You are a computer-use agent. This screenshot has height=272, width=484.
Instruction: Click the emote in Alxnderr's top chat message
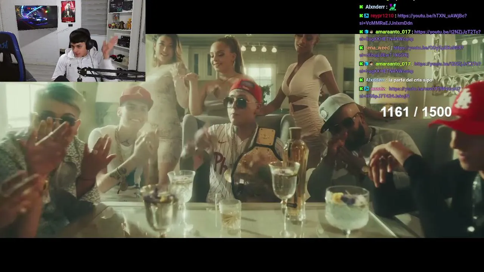tap(392, 7)
